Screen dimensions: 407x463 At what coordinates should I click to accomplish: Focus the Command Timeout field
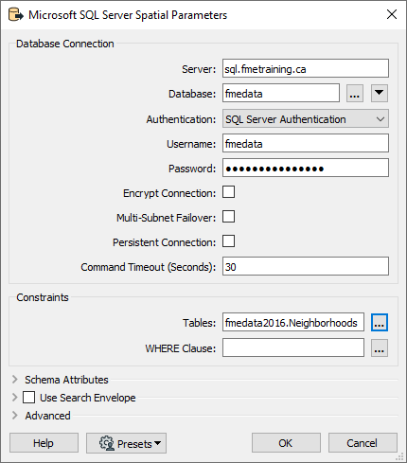(306, 266)
